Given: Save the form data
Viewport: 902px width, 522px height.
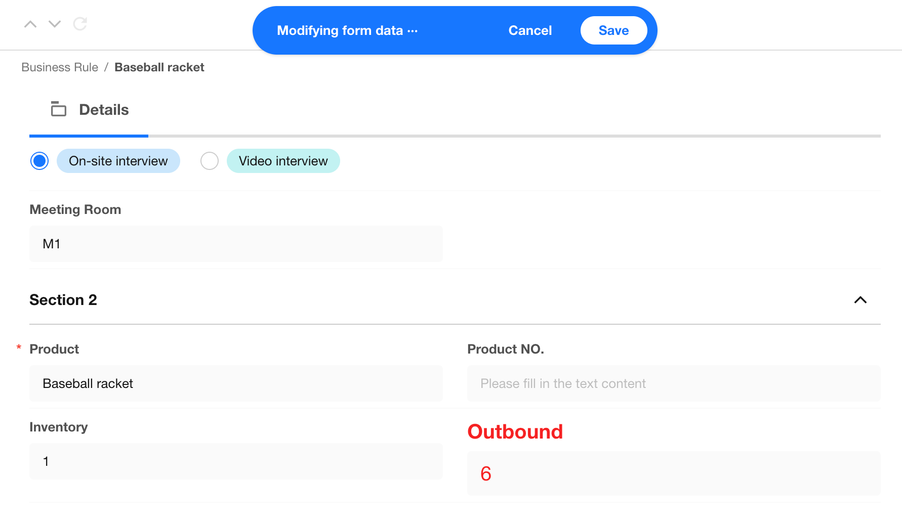Looking at the screenshot, I should point(613,31).
